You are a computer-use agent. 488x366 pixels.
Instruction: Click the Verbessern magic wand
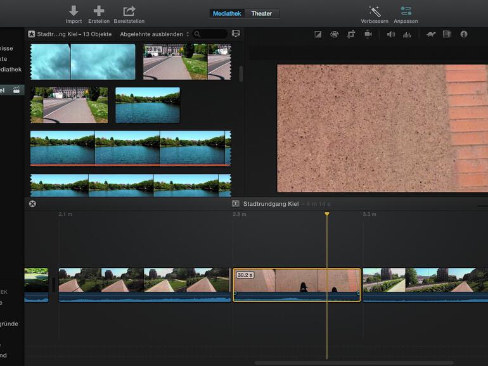(x=375, y=11)
